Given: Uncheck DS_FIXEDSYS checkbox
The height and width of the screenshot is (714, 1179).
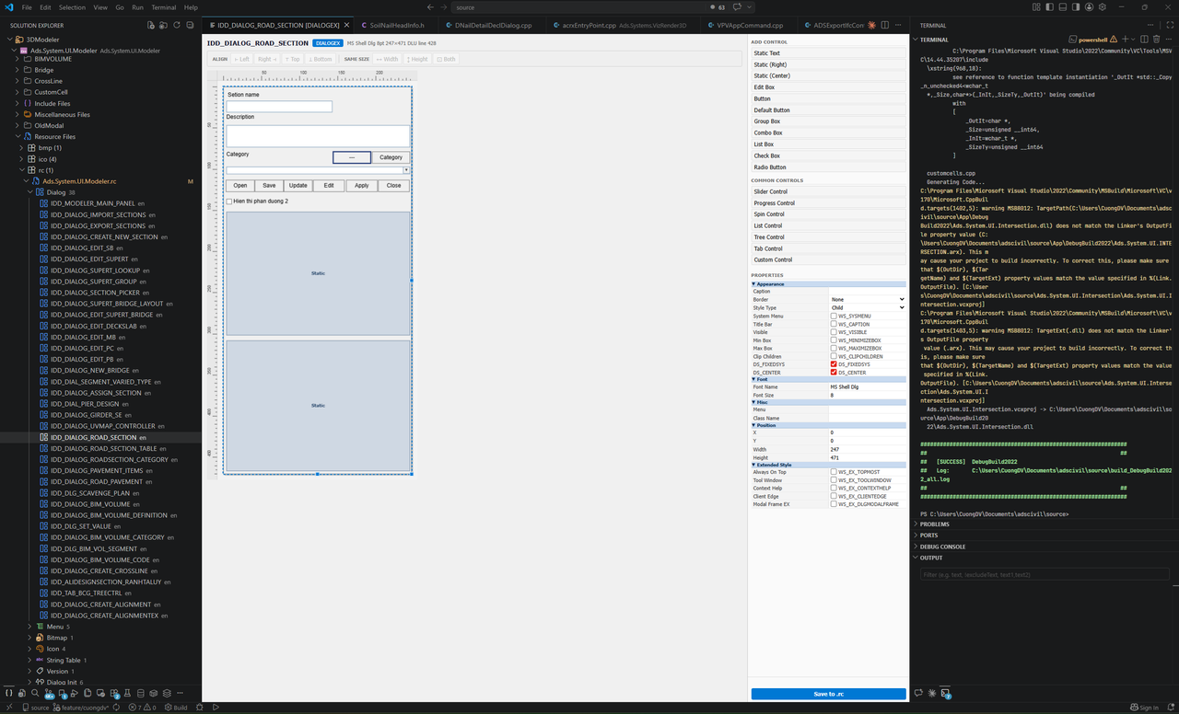Looking at the screenshot, I should (834, 364).
